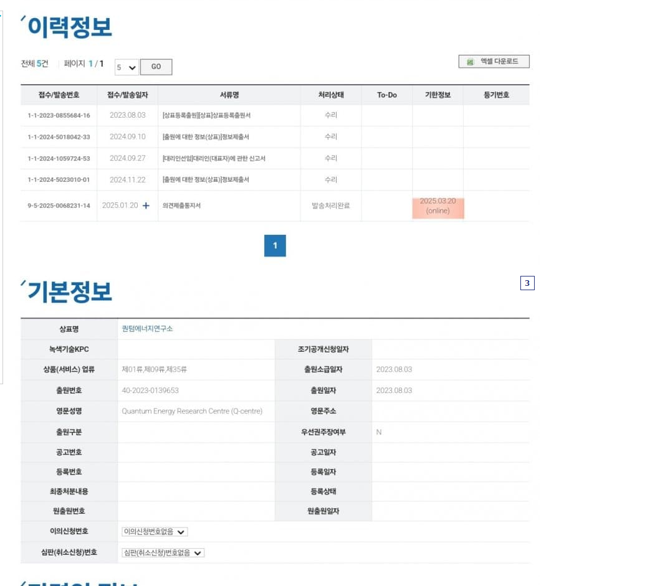Click the 서류명 column header

[229, 95]
